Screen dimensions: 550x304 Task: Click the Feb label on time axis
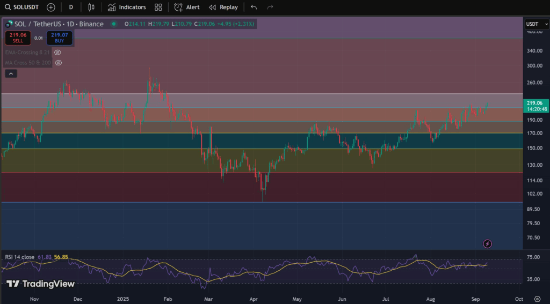pyautogui.click(x=168, y=299)
